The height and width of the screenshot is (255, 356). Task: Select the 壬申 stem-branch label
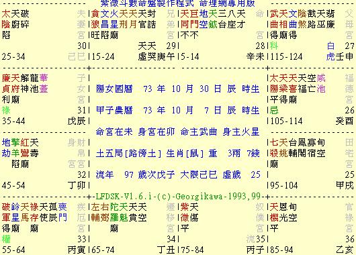pos(345,57)
